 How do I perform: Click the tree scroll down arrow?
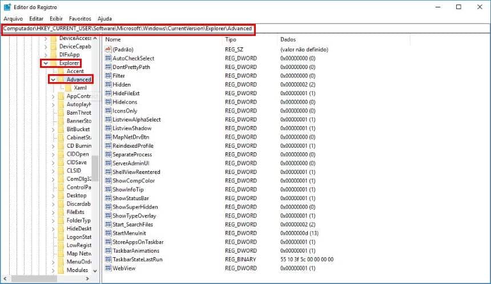pyautogui.click(x=95, y=271)
